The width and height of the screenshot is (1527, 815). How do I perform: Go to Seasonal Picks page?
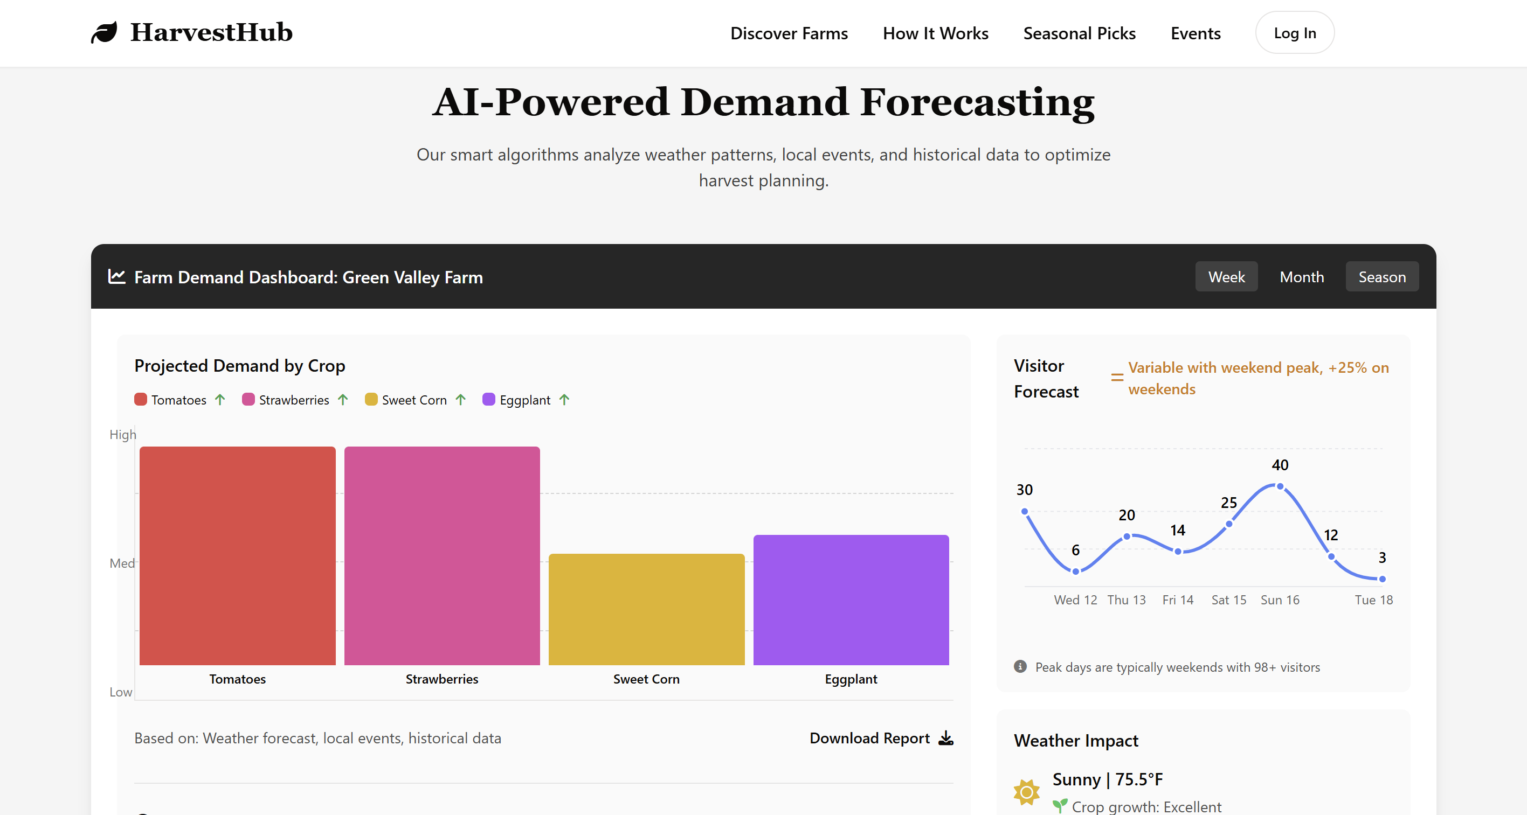[1079, 33]
